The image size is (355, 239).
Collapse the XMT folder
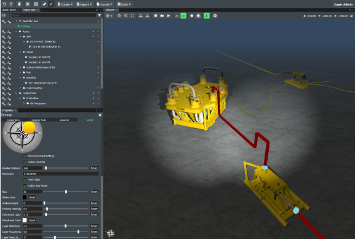[20, 36]
